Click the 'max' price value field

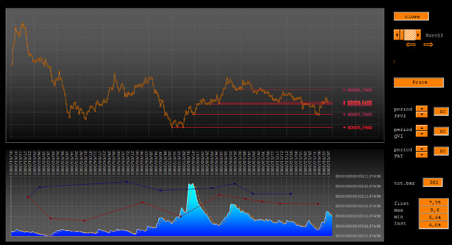[433, 209]
